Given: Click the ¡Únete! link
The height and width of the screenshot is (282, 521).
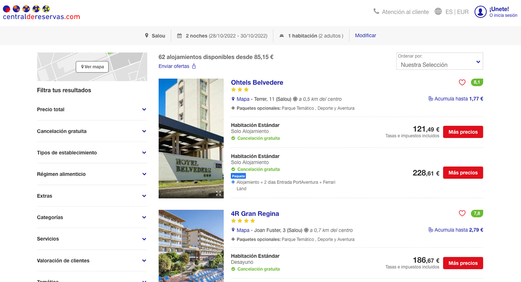Looking at the screenshot, I should (x=499, y=9).
